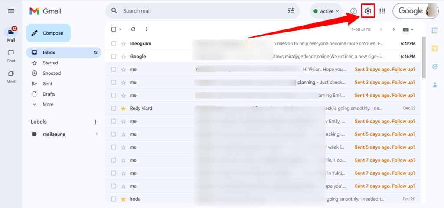Go to the Sent folder
Viewport: 444px width, 208px height.
click(47, 84)
